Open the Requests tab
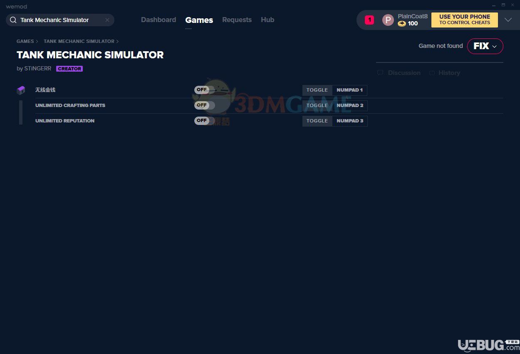520x354 pixels. click(x=237, y=20)
